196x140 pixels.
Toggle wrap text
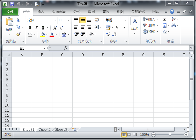coord(96,20)
